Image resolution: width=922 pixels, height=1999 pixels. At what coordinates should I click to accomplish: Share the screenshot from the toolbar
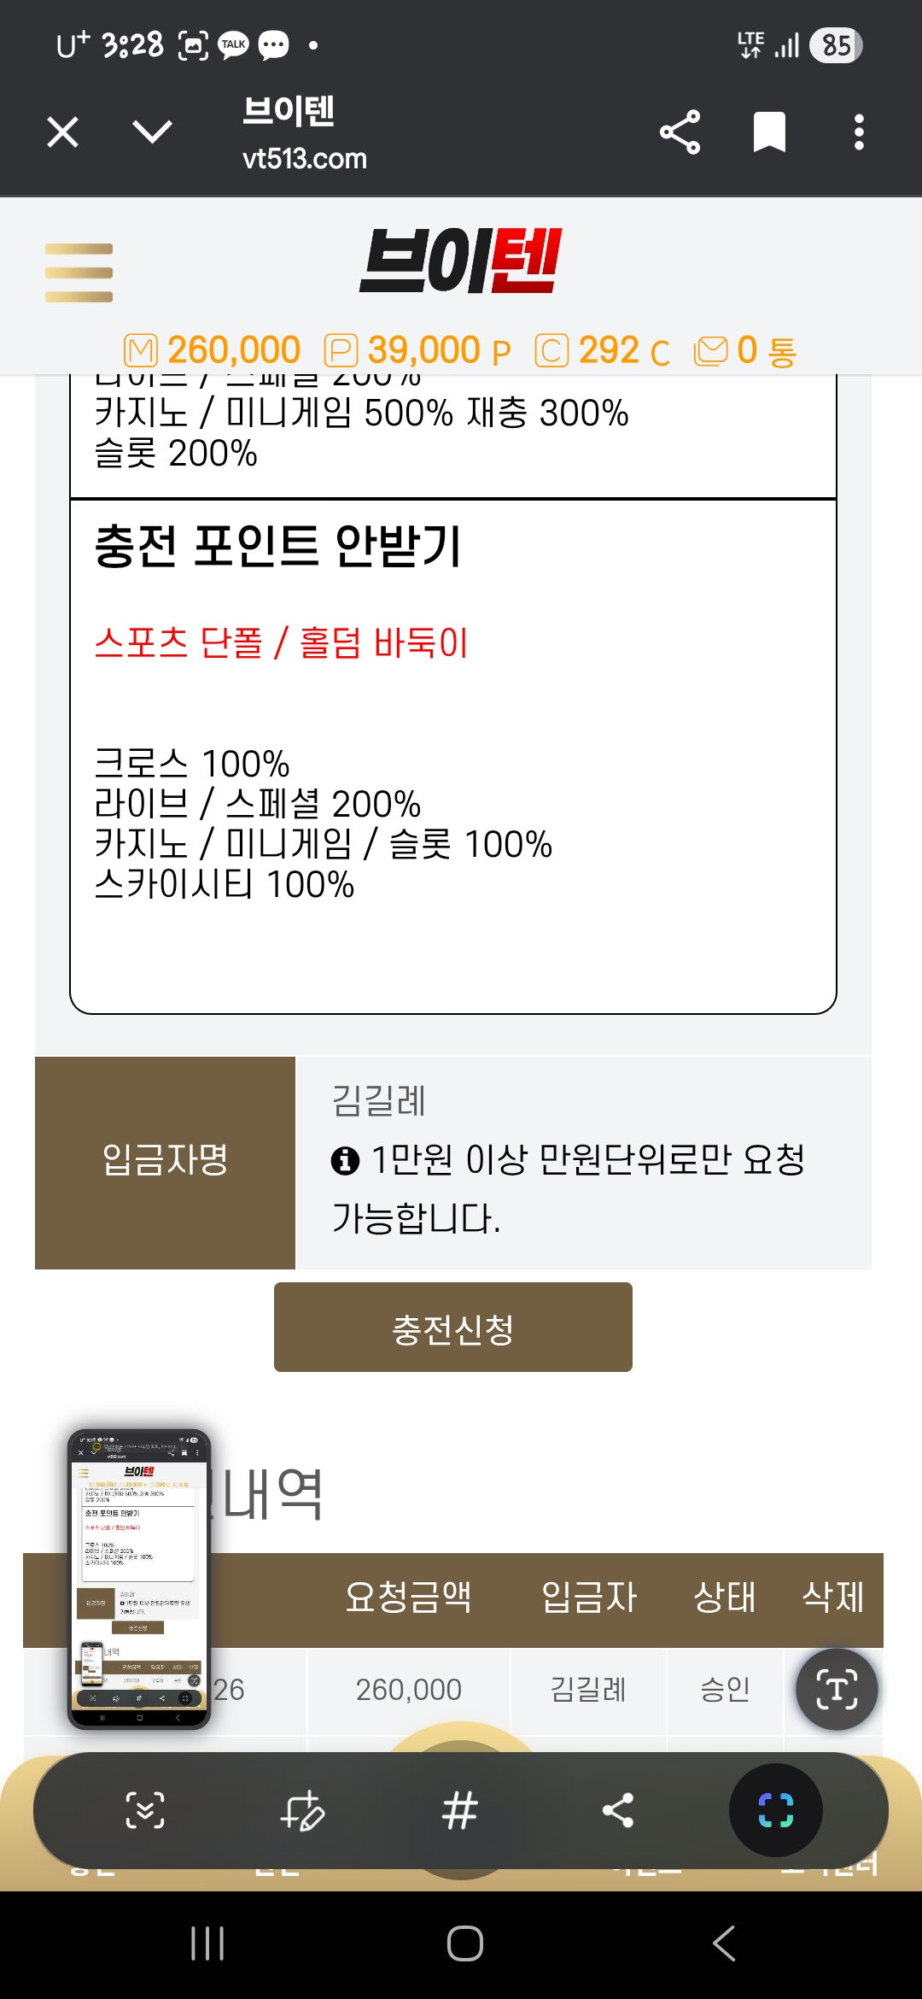point(617,1809)
